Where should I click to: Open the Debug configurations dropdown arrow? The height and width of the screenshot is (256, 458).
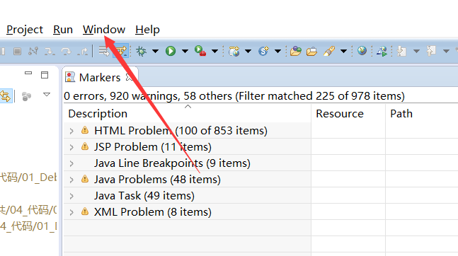click(x=156, y=52)
